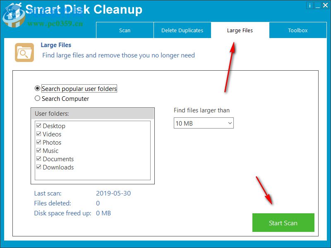Select the Search Computer radio button

38,98
